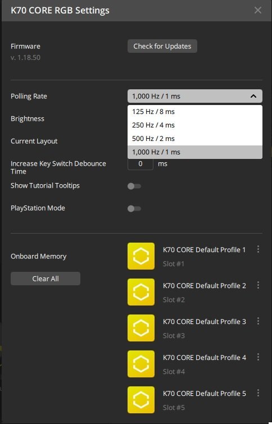
Task: Choose 250 Hz / 4 ms option
Action: tap(195, 125)
